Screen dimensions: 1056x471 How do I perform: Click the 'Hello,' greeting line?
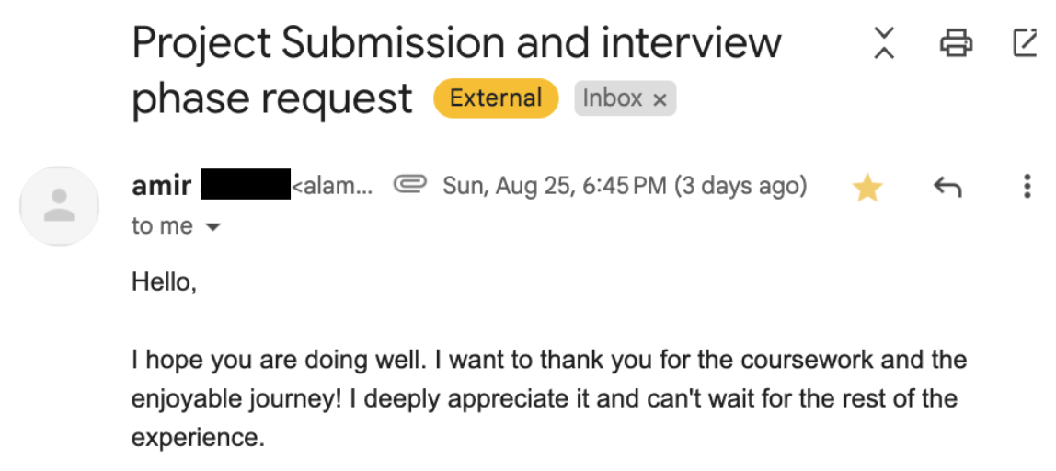(165, 281)
